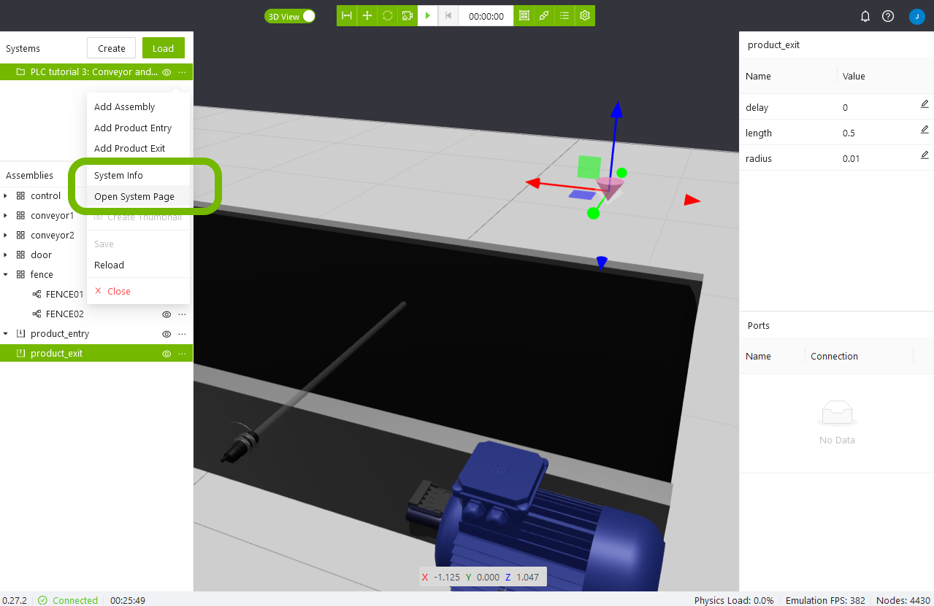Screen dimensions: 934x606
Task: Click the Load system button
Action: tap(163, 48)
